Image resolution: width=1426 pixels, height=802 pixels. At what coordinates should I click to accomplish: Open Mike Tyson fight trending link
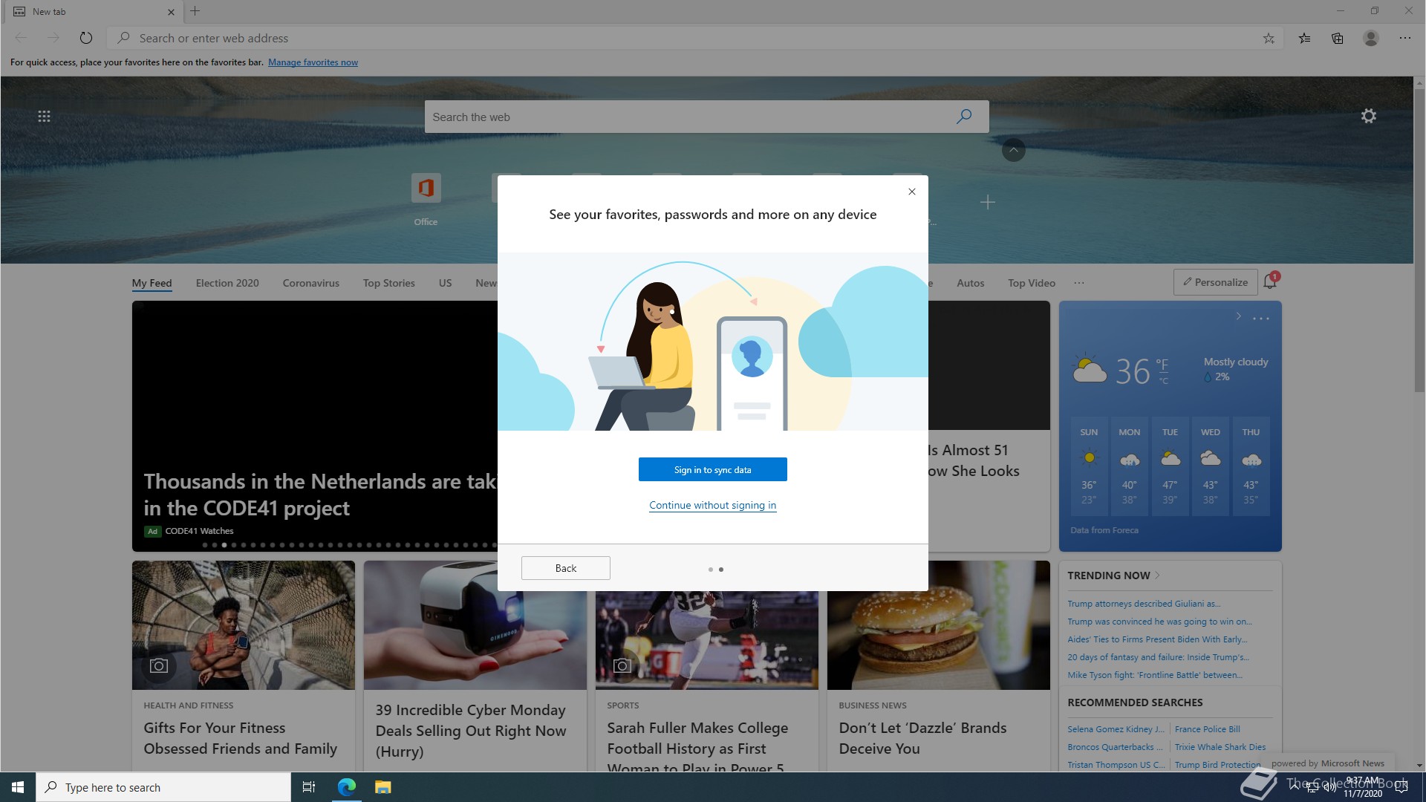coord(1154,675)
